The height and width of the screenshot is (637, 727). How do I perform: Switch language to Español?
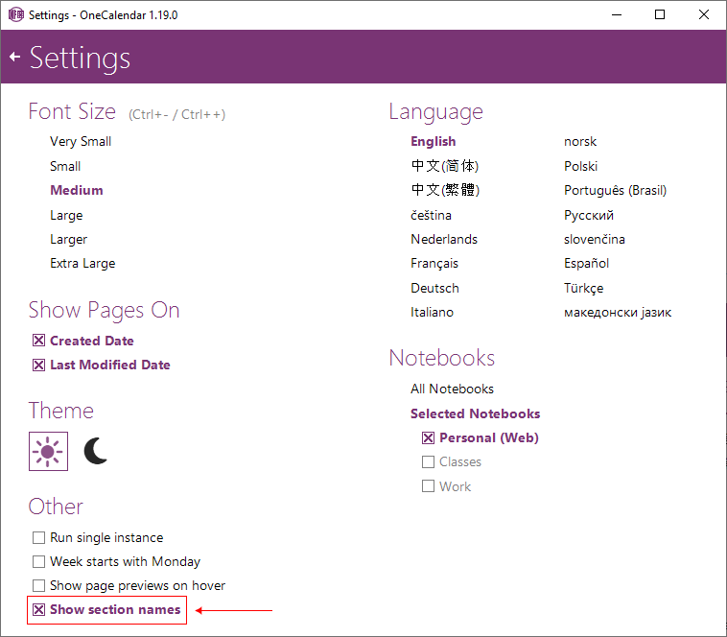[x=586, y=263]
